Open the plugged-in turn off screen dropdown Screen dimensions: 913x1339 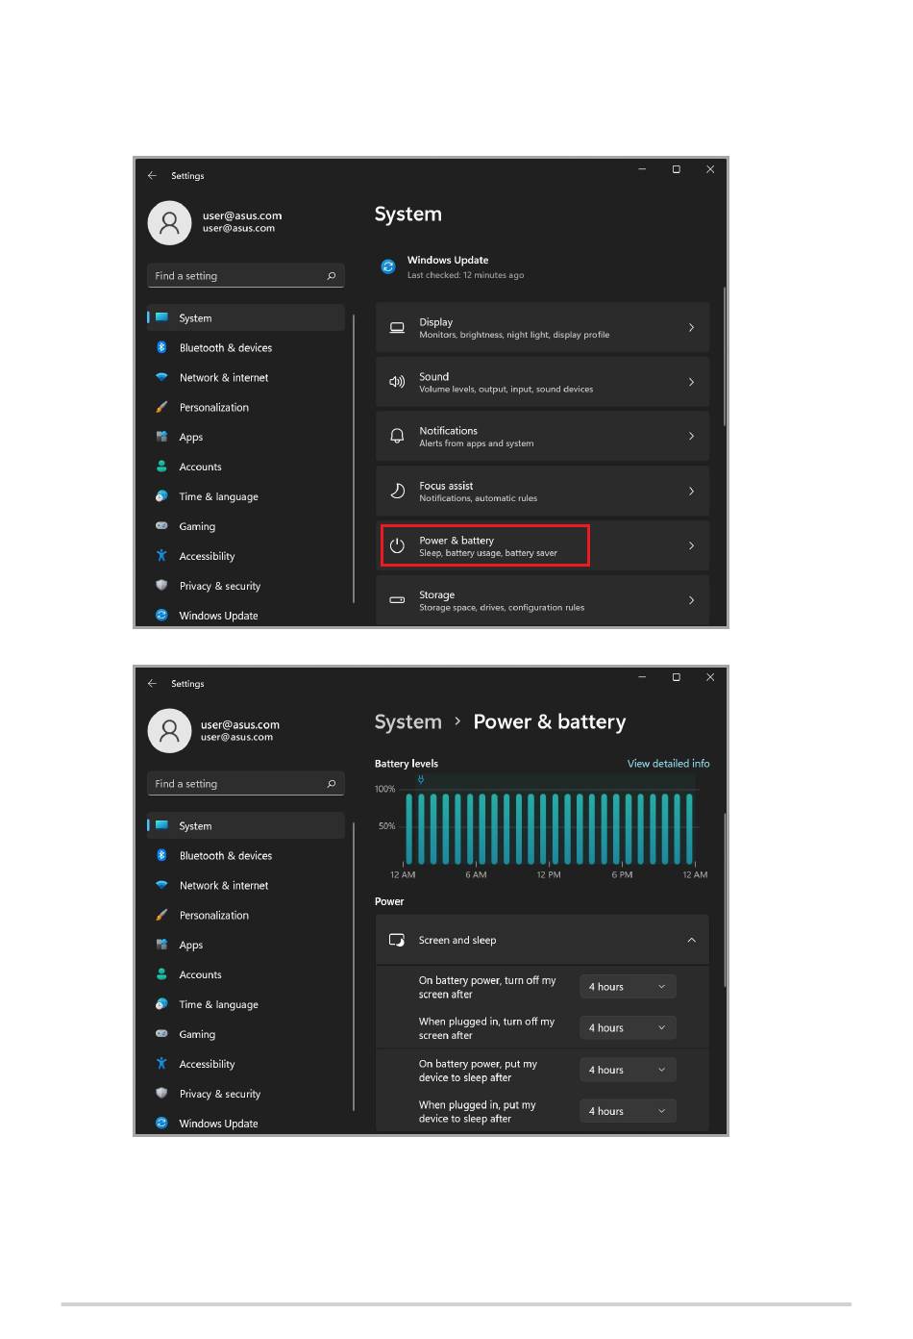pos(628,1028)
